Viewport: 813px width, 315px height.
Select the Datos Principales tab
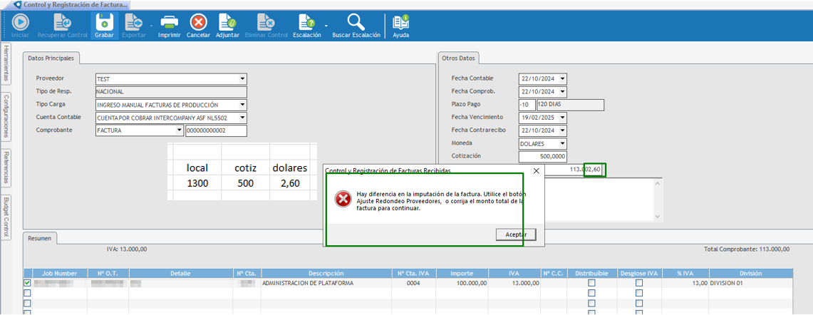(51, 58)
